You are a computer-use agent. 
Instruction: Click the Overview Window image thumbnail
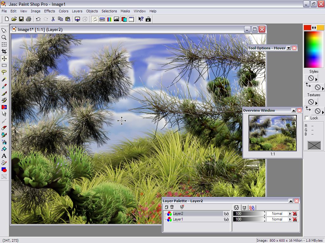273,133
